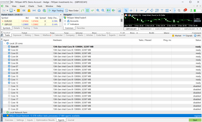This screenshot has width=202, height=122.
Task: Open the search magnifier
Action: point(179,11)
